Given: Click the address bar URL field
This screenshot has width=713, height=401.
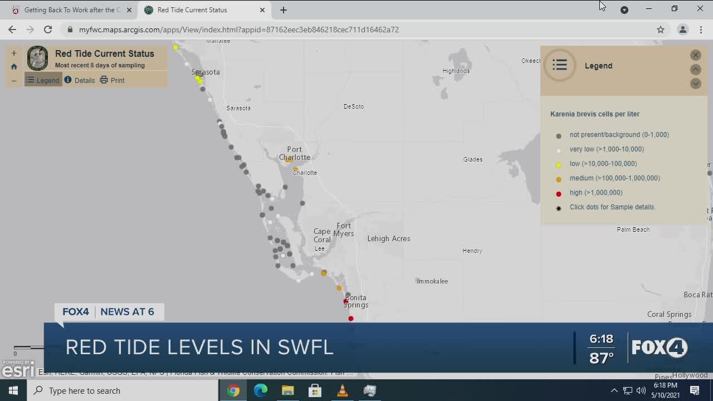Looking at the screenshot, I should 356,30.
